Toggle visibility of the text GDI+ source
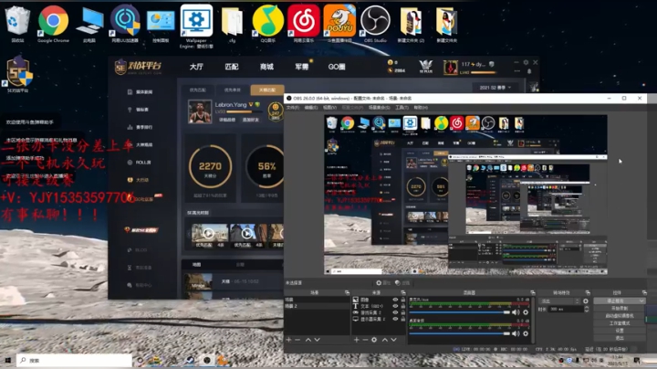 tap(395, 306)
